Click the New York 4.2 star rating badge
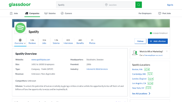The width and height of the screenshot is (182, 102). [148, 88]
